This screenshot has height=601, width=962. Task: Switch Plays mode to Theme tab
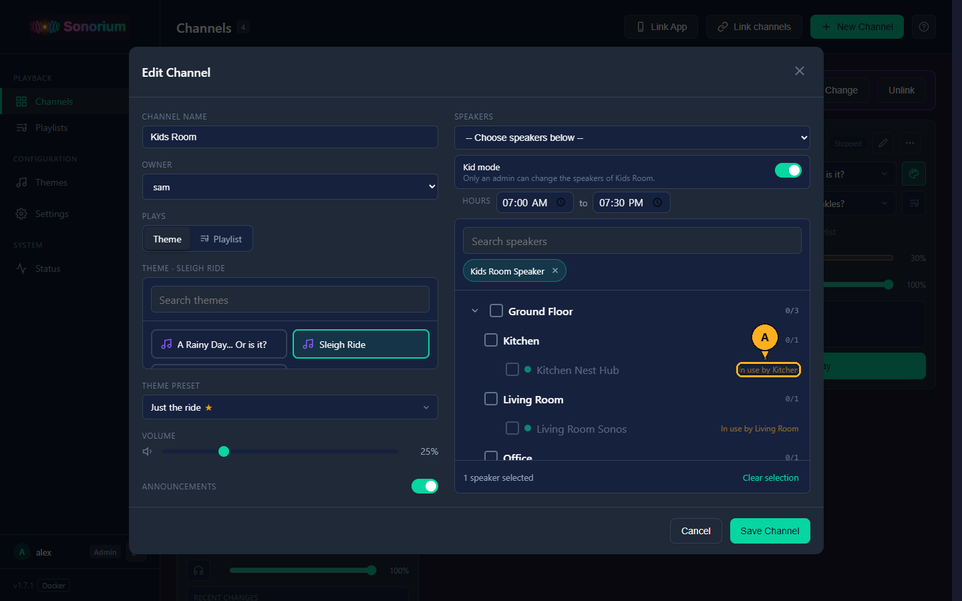[x=167, y=239]
